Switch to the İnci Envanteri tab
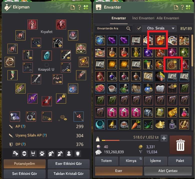Image resolution: width=195 pixels, height=179 pixels. coord(143,18)
